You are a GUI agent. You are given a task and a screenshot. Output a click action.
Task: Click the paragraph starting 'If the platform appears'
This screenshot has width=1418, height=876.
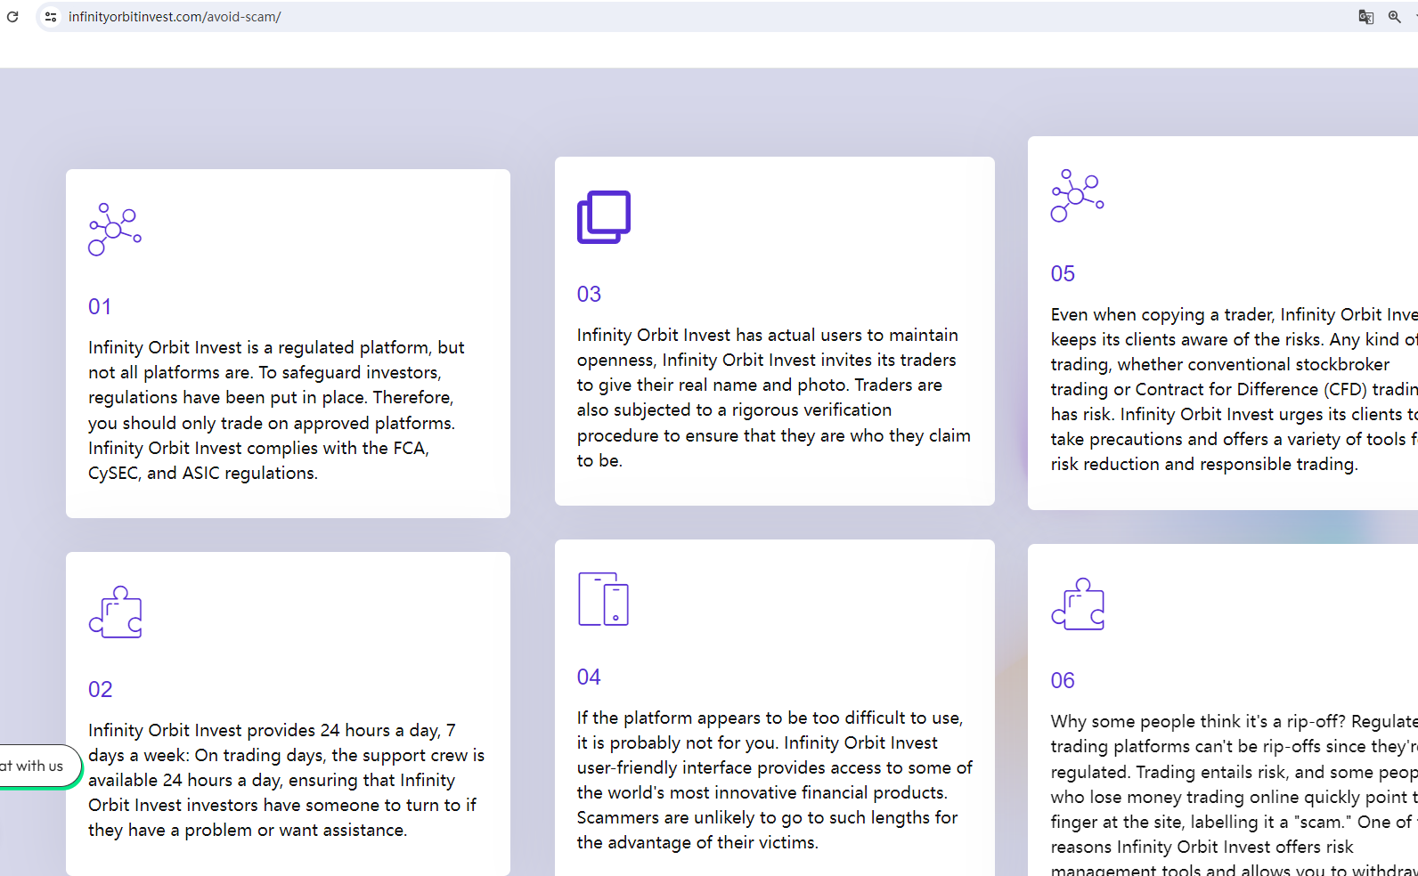pyautogui.click(x=775, y=780)
